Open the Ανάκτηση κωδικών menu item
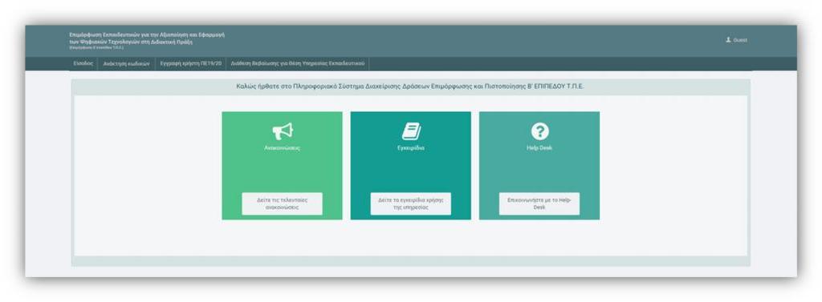Viewport: 822px width, 302px height. click(x=126, y=63)
